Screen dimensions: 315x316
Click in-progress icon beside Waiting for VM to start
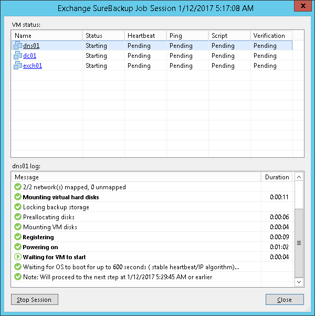[18, 257]
